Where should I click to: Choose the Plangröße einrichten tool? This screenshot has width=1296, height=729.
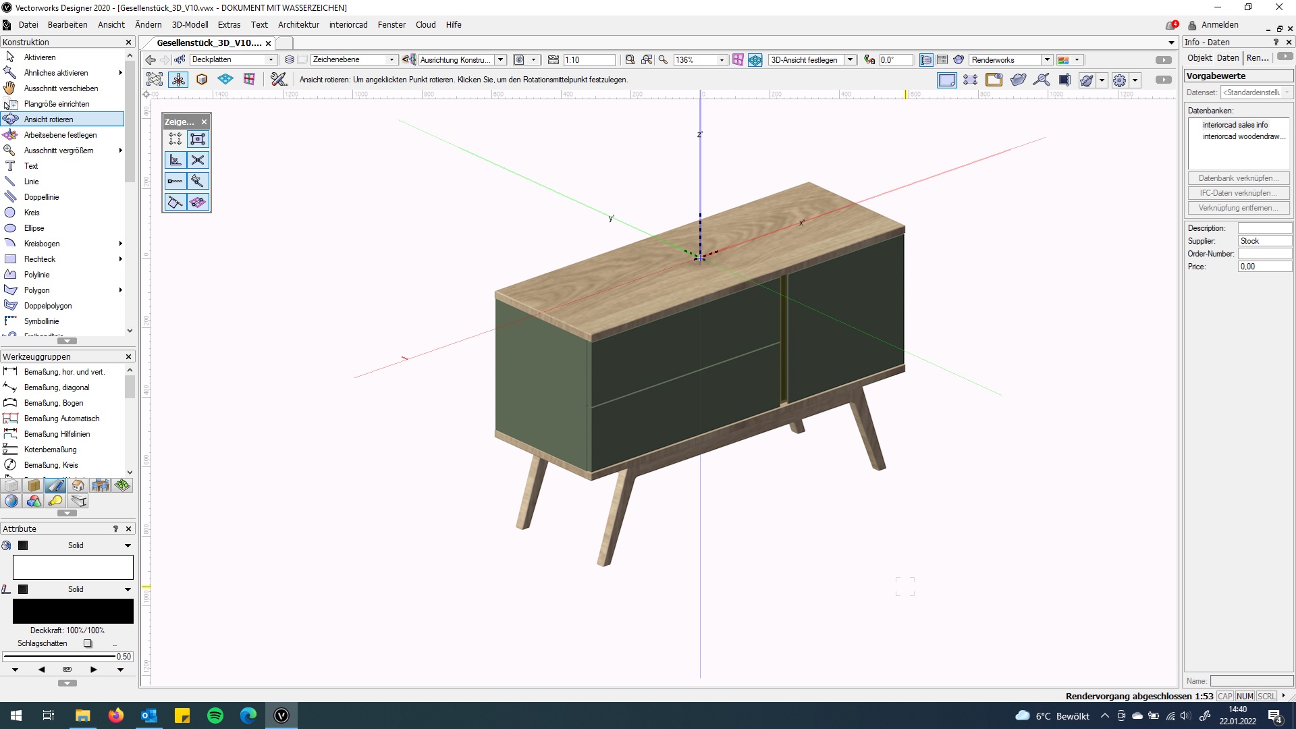pos(62,104)
